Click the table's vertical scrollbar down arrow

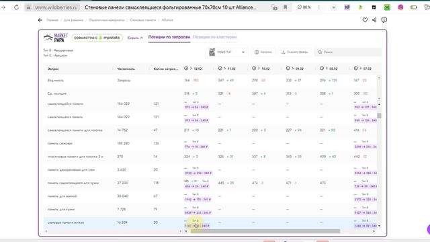[x=379, y=226]
